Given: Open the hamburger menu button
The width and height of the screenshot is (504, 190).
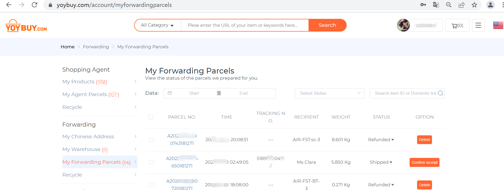Looking at the screenshot, I should coord(478,25).
